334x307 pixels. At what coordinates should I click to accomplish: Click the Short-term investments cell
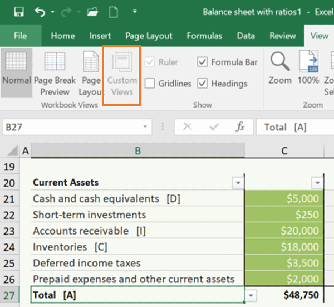(x=137, y=215)
